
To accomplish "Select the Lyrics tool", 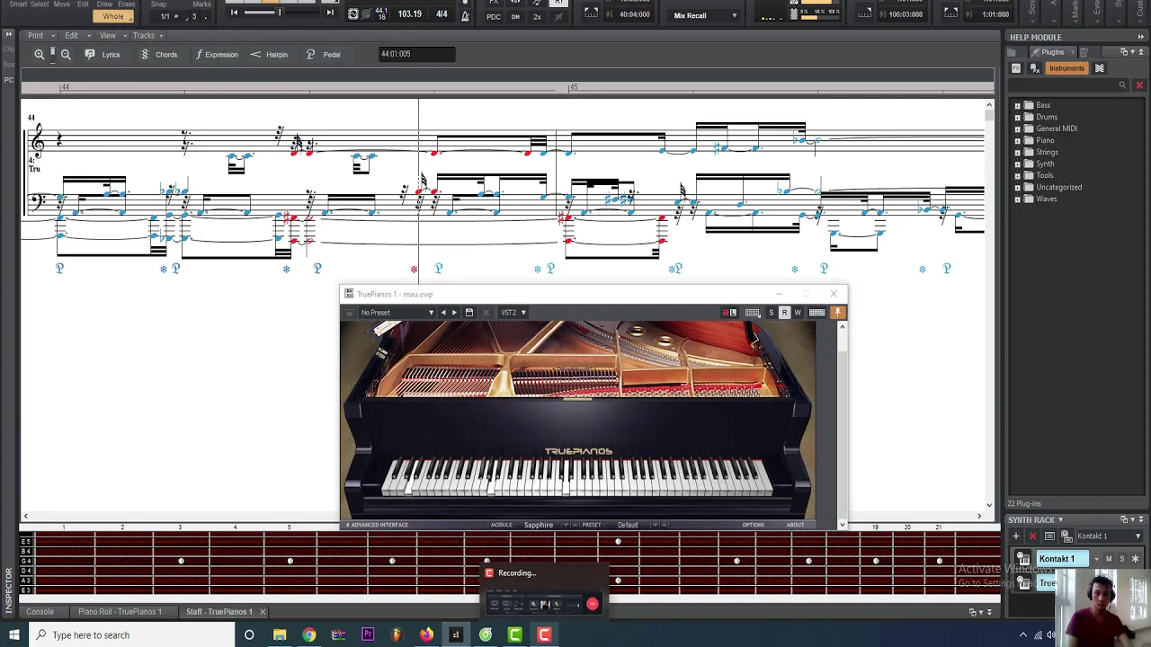I will [x=103, y=55].
